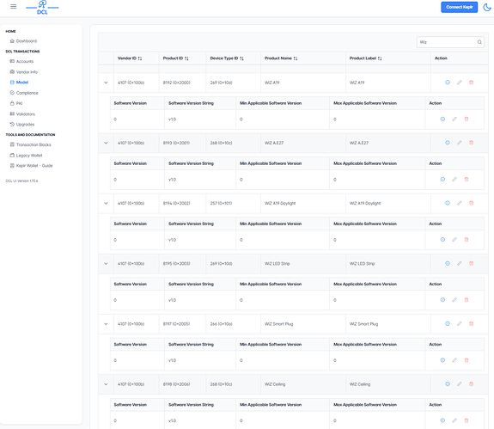The width and height of the screenshot is (494, 429).
Task: Collapse the WiZ Ceiling row
Action: [x=106, y=384]
